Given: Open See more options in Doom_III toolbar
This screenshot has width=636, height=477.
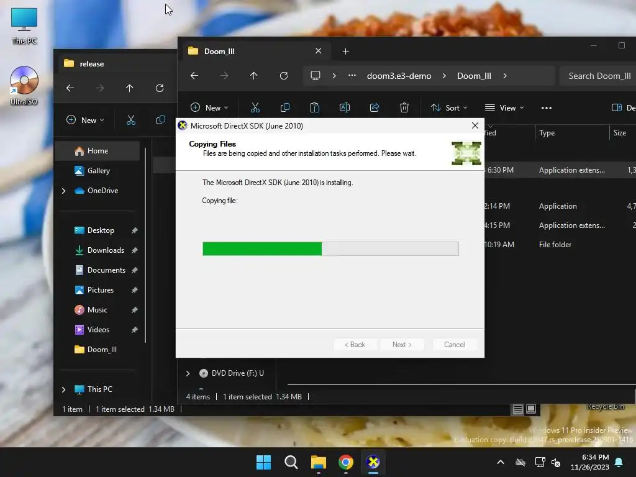Looking at the screenshot, I should click(547, 108).
